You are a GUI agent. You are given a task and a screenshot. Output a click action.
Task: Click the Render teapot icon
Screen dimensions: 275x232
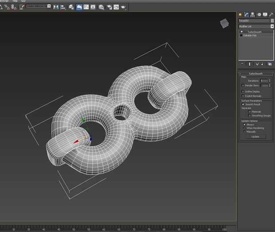point(123,7)
